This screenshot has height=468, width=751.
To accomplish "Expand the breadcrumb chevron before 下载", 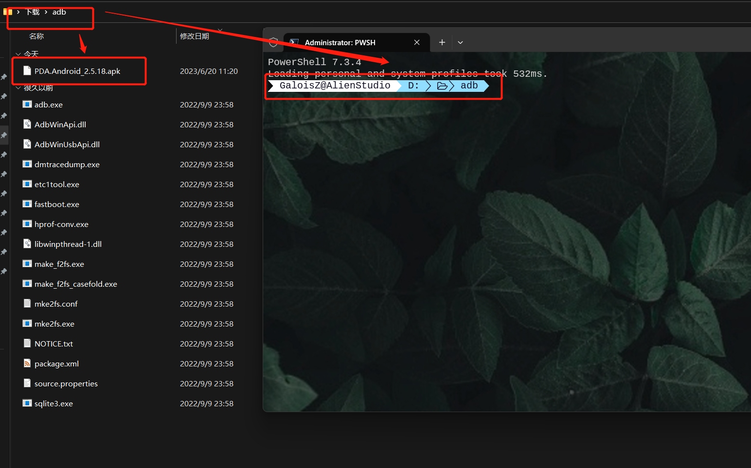I will [x=18, y=12].
